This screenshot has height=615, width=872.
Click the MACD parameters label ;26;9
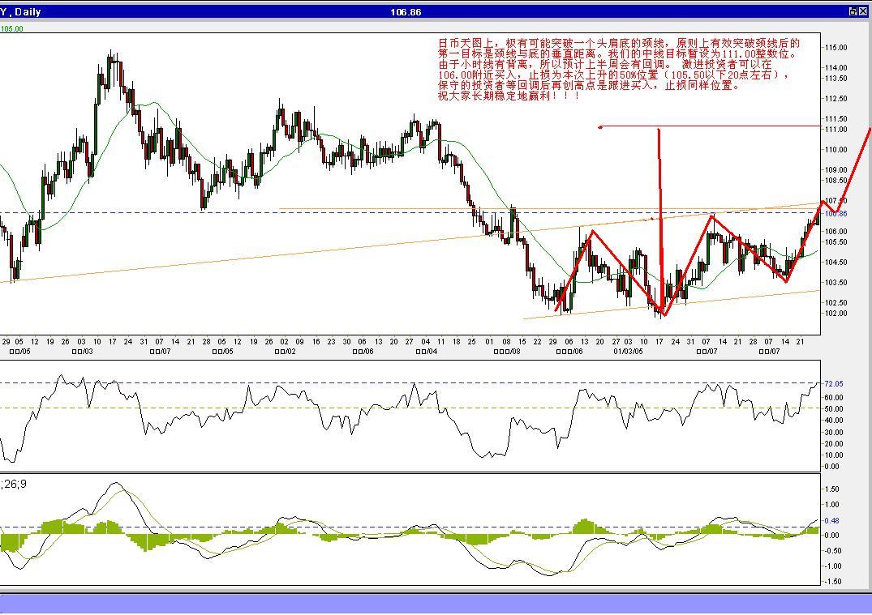tap(14, 484)
